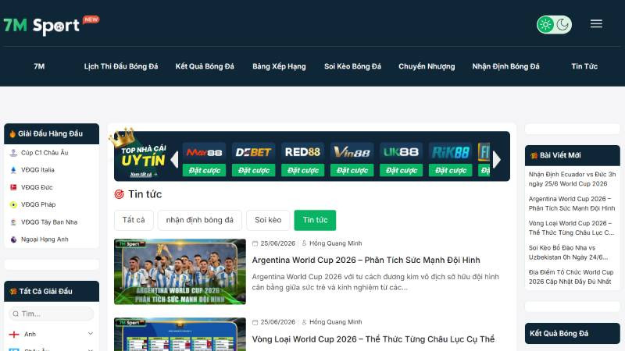Open sidebar Argentina World Cup 2026 post
This screenshot has width=625, height=351.
(x=572, y=204)
